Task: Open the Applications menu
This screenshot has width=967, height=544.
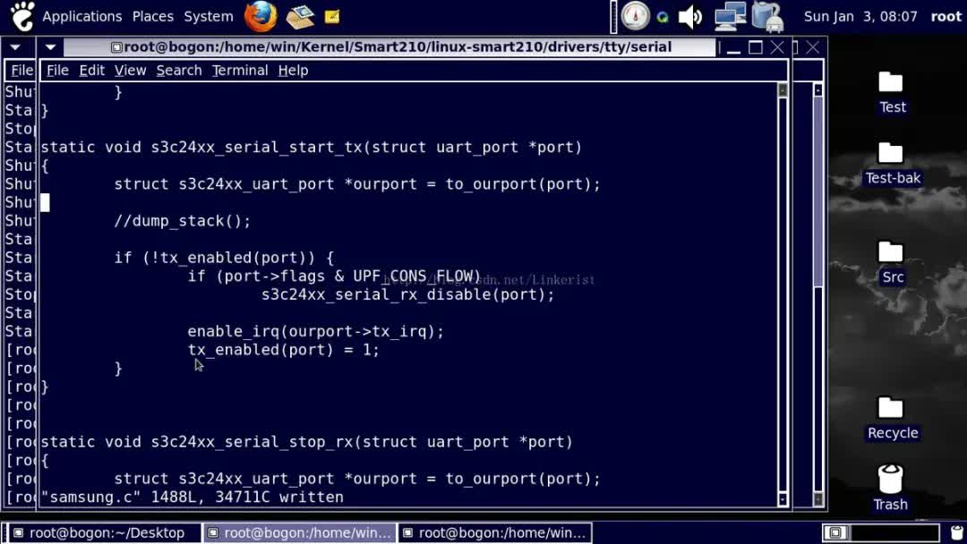Action: point(82,16)
